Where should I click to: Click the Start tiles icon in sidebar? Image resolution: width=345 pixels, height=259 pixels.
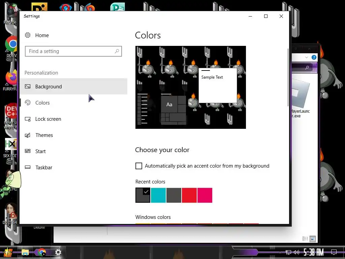[28, 151]
